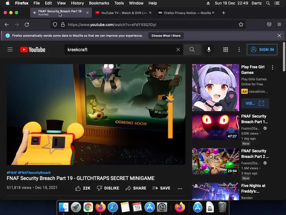Open the Bookmarks menu
The width and height of the screenshot is (286, 215).
coord(99,3)
